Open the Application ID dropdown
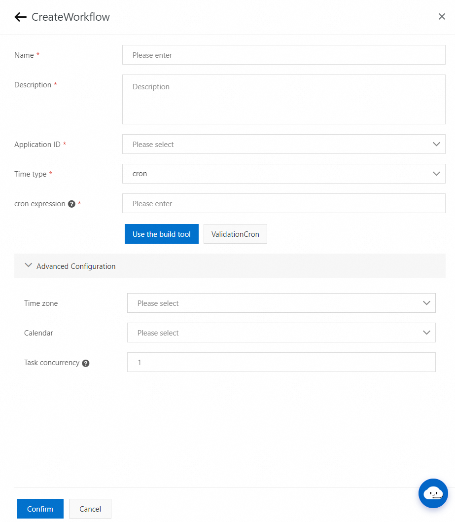 [276, 144]
